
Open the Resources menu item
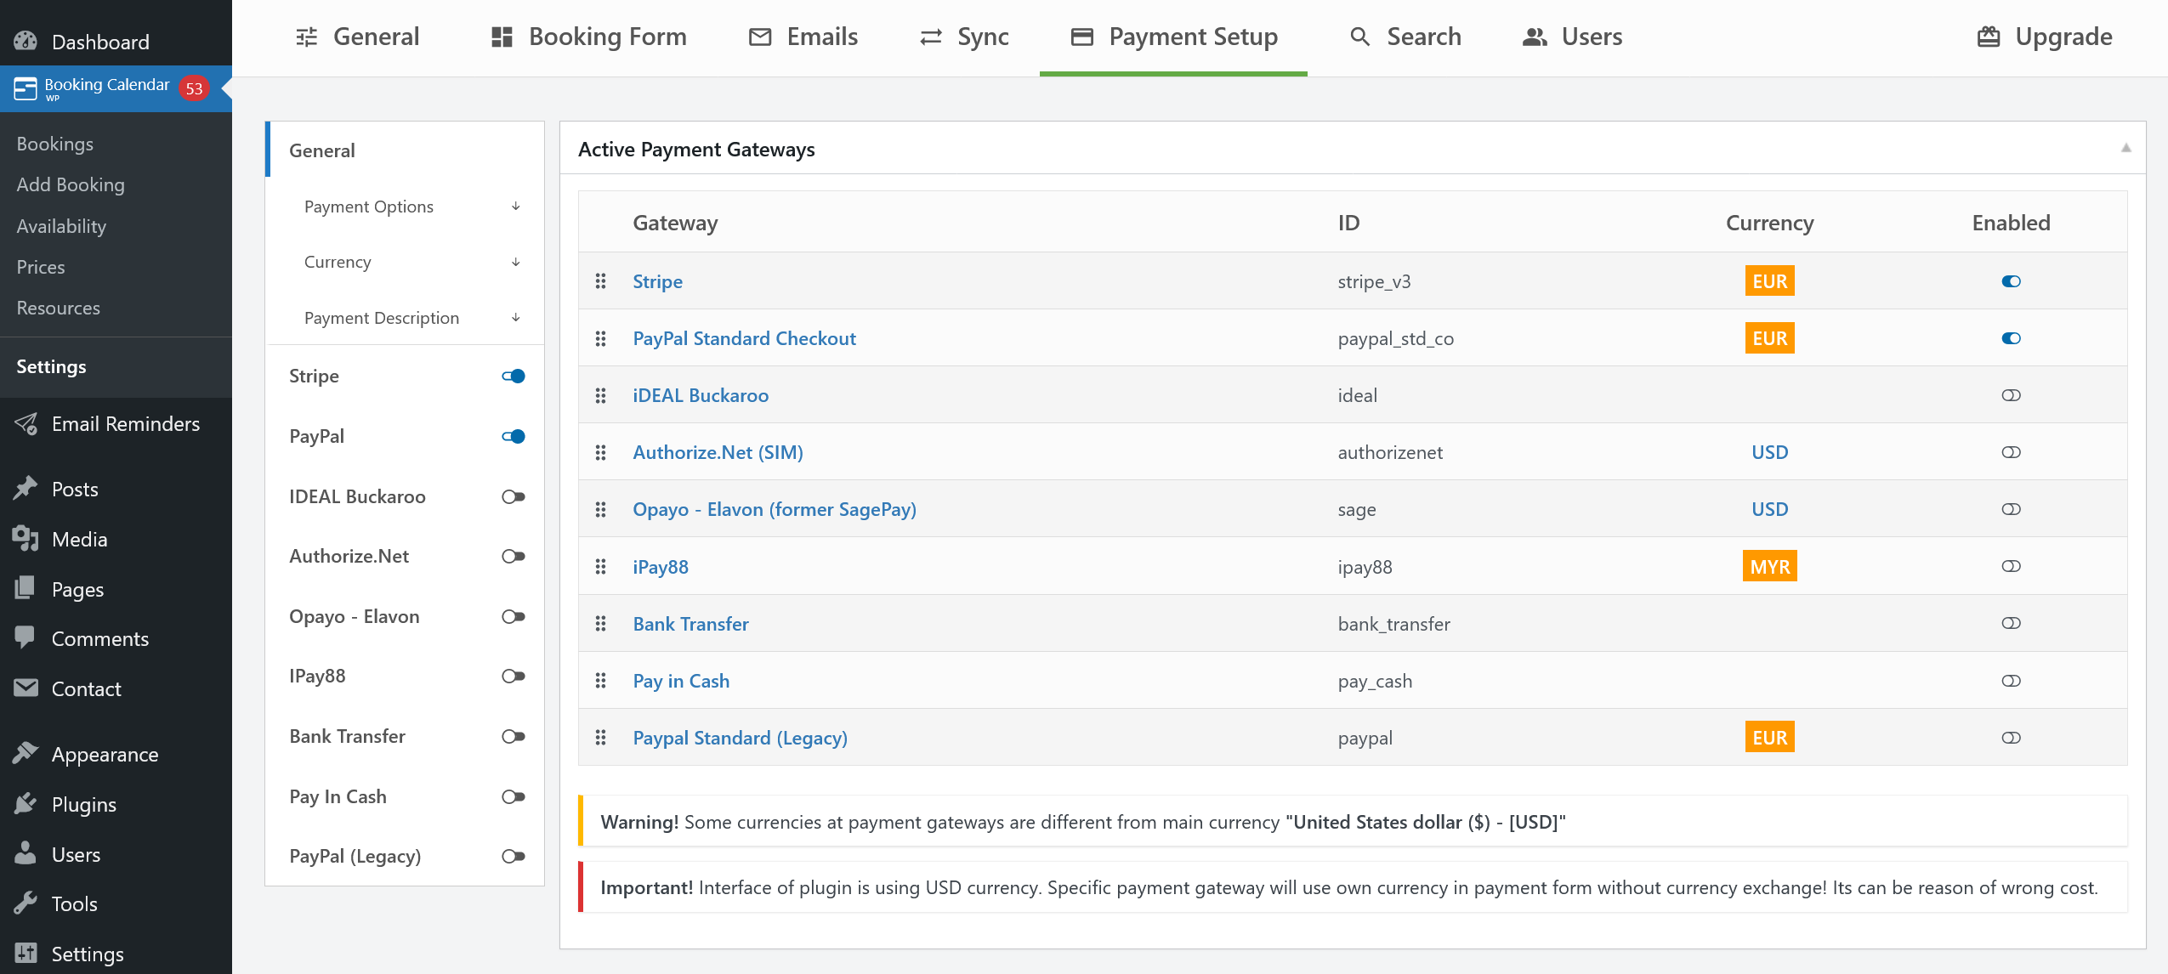pos(59,308)
